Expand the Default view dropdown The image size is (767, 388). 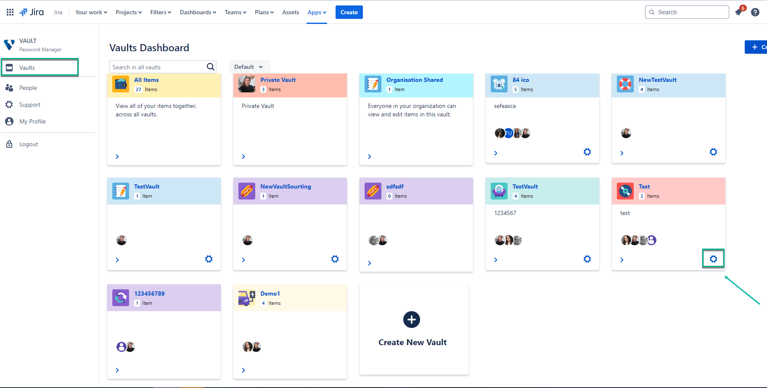tap(249, 66)
